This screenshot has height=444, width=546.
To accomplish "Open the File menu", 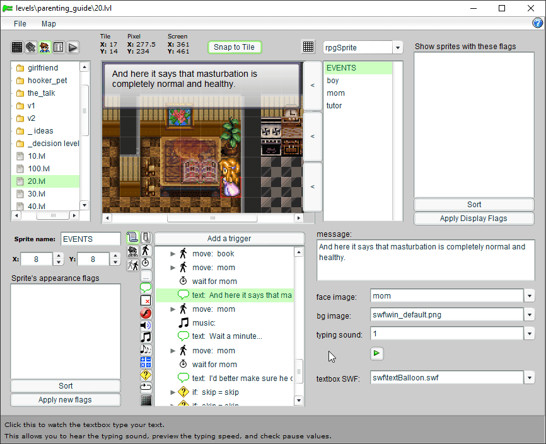I will (x=20, y=24).
